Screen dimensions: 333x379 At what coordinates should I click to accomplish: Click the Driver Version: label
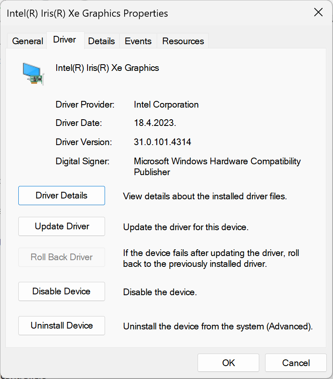pyautogui.click(x=84, y=142)
